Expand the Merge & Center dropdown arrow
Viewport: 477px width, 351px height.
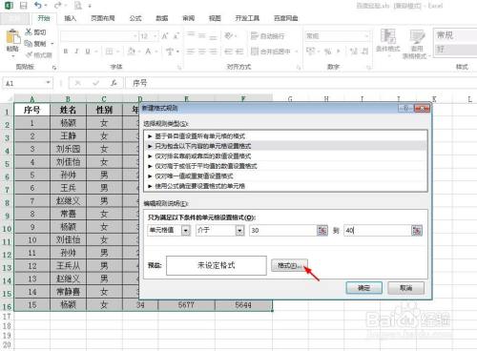click(296, 52)
